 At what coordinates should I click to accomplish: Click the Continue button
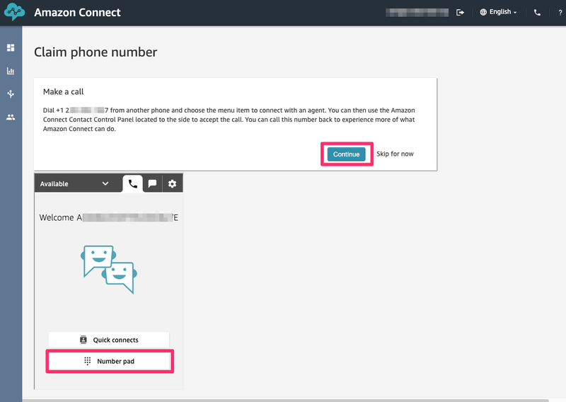click(346, 154)
